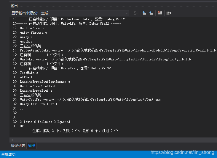Click UnityLib build start line
217x158 pixels.
[67, 24]
